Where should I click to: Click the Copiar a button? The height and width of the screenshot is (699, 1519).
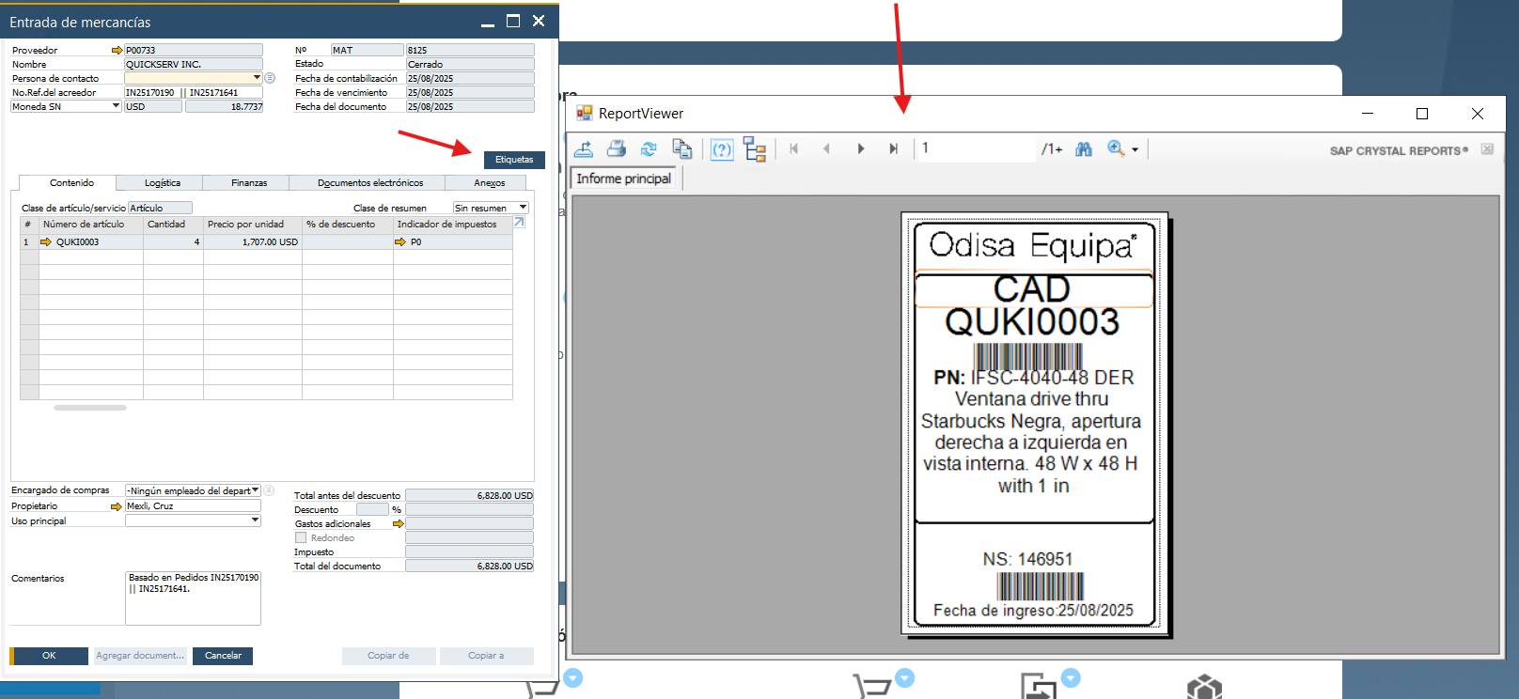coord(486,656)
